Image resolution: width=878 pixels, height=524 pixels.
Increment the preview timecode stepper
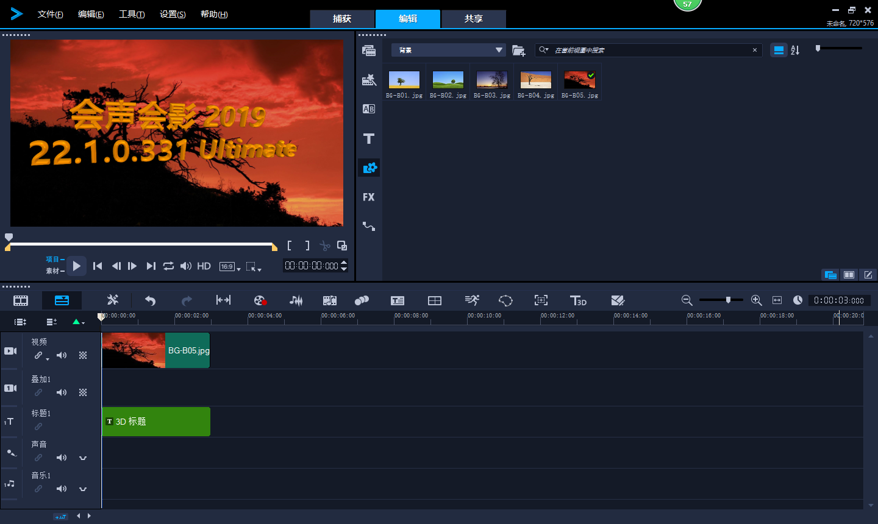(x=344, y=263)
